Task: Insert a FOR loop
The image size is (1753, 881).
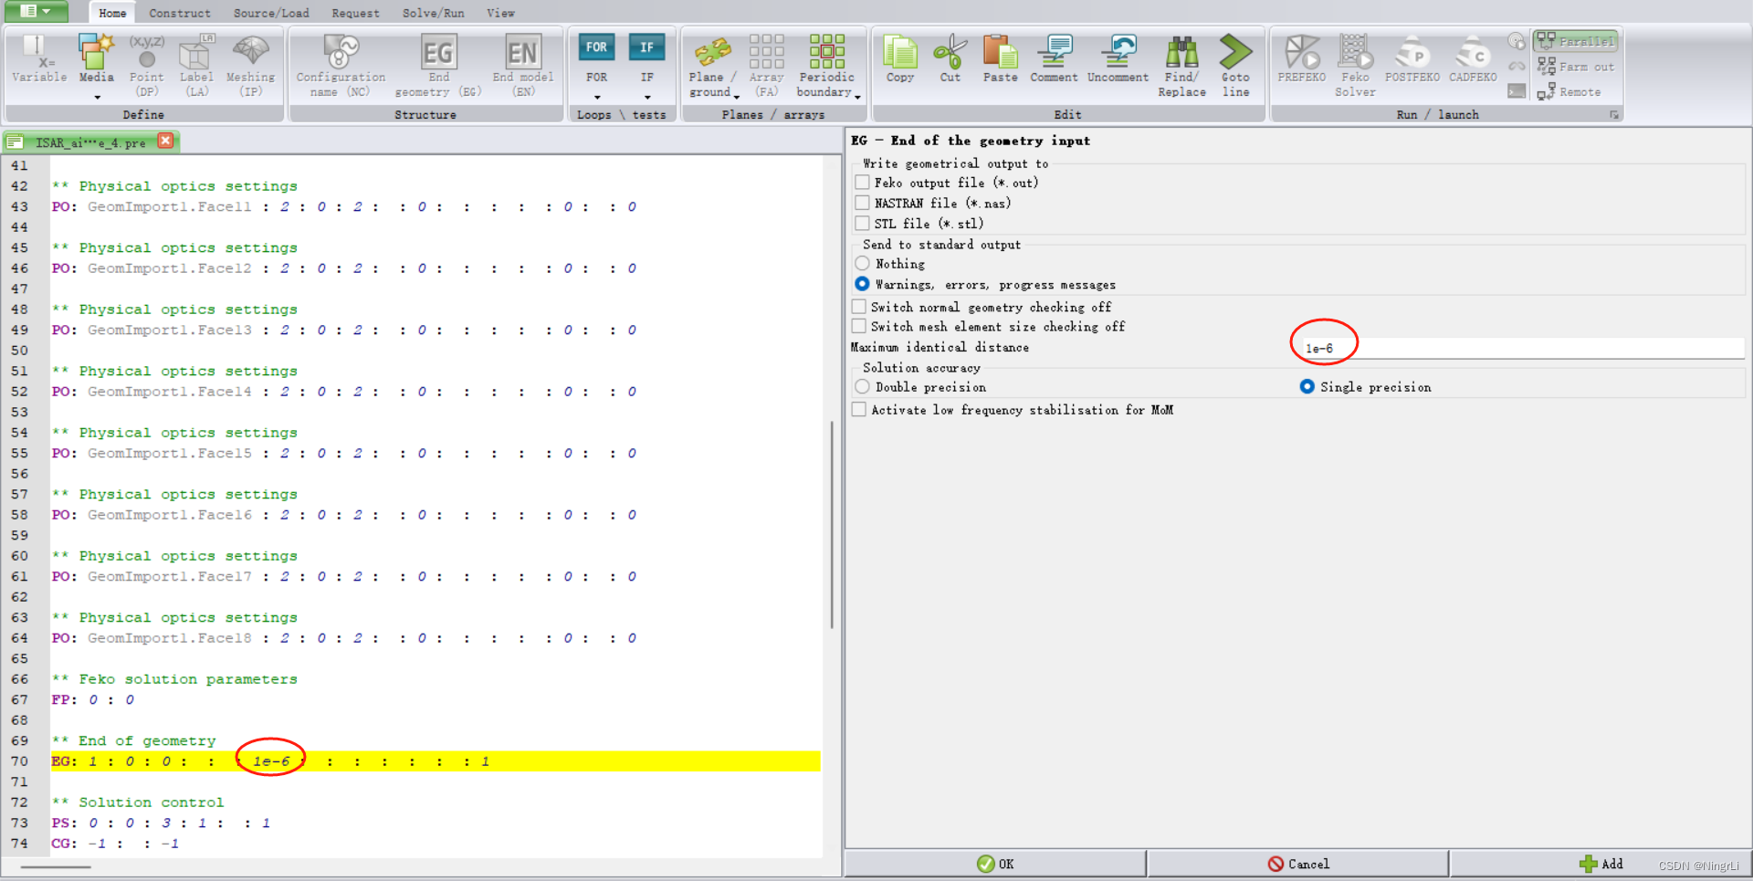Action: 596,58
